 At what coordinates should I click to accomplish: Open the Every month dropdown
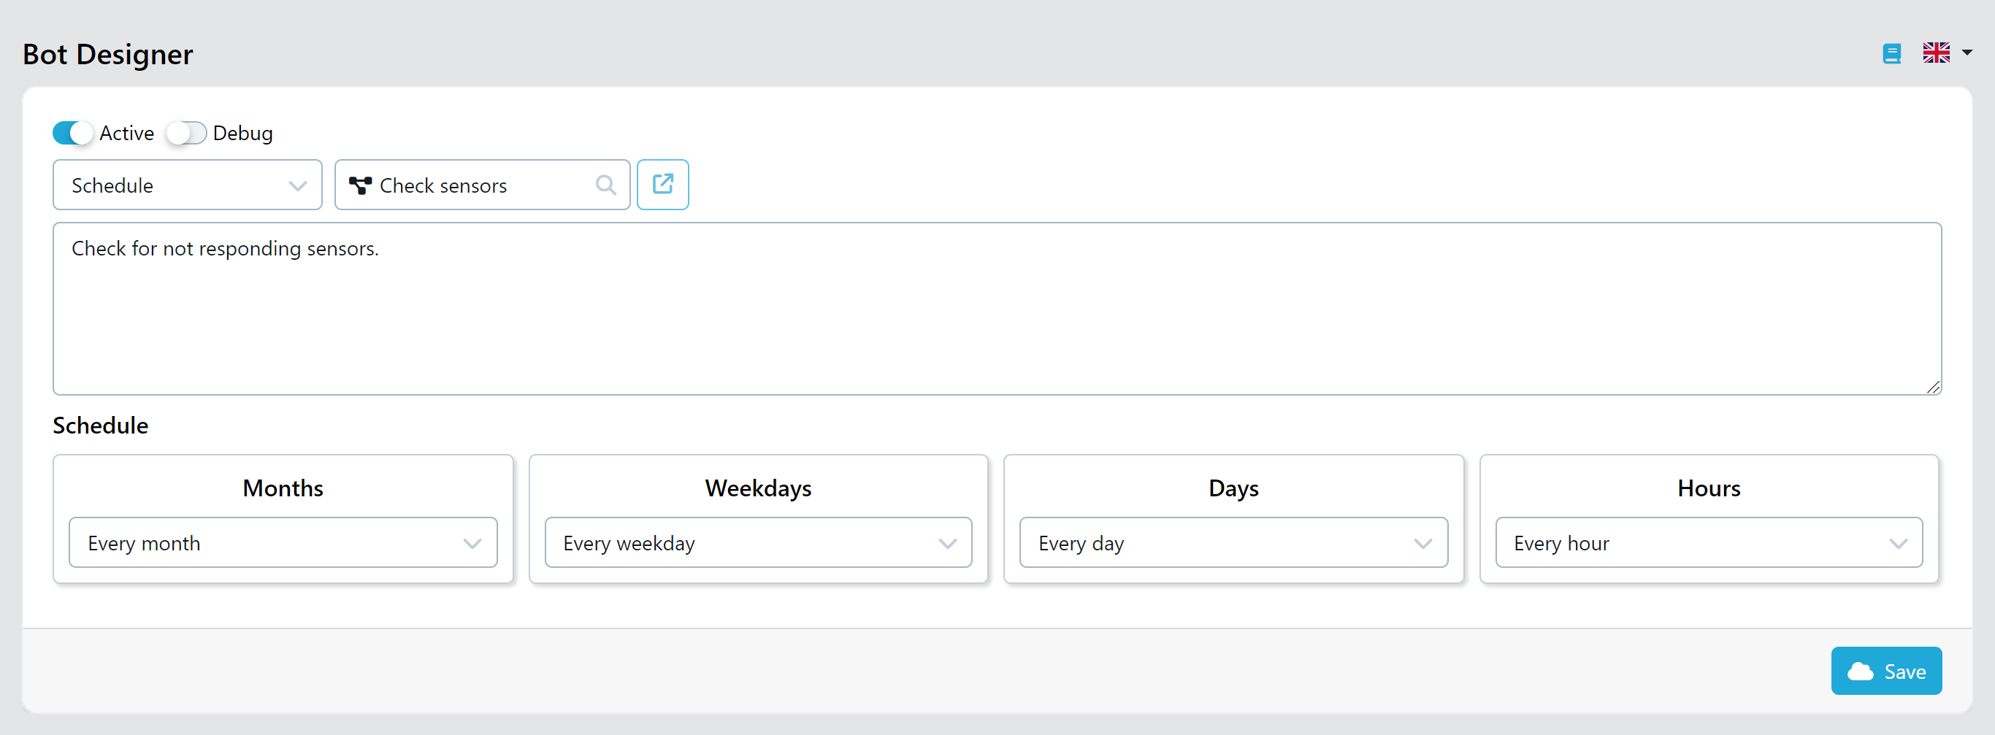click(283, 543)
